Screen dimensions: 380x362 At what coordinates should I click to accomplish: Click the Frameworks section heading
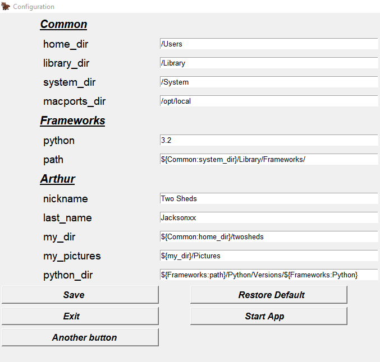[72, 120]
